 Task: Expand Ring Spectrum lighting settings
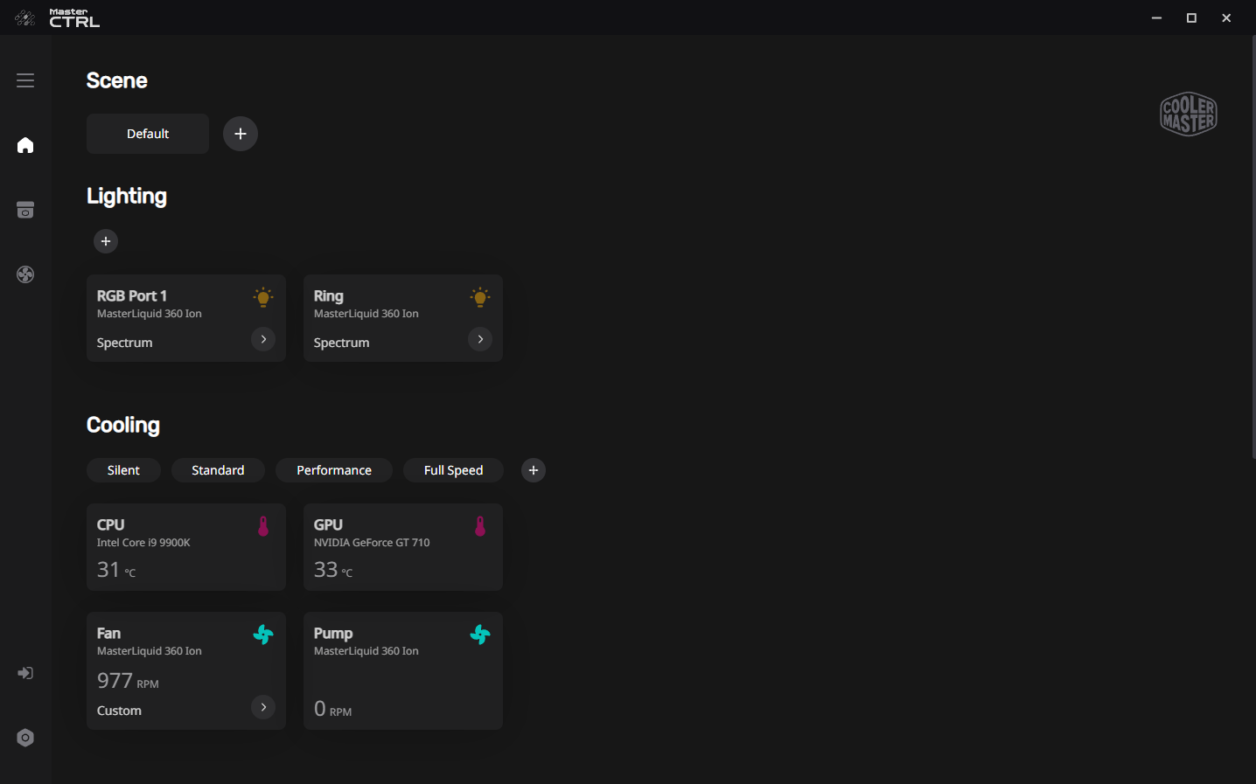tap(480, 339)
